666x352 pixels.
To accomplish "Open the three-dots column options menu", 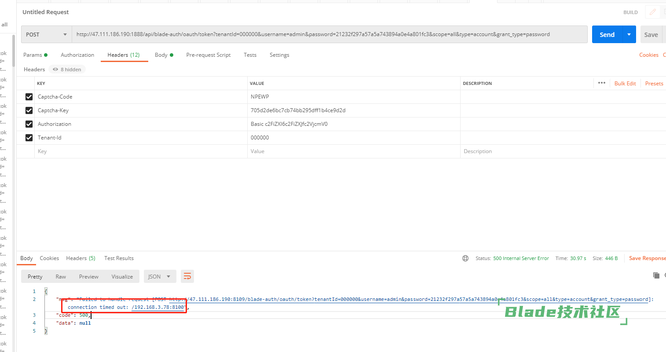I will [x=602, y=83].
